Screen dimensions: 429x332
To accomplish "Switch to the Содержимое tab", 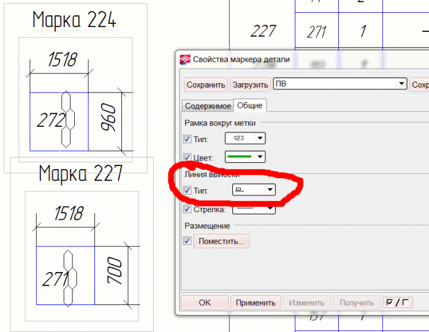I will [208, 106].
